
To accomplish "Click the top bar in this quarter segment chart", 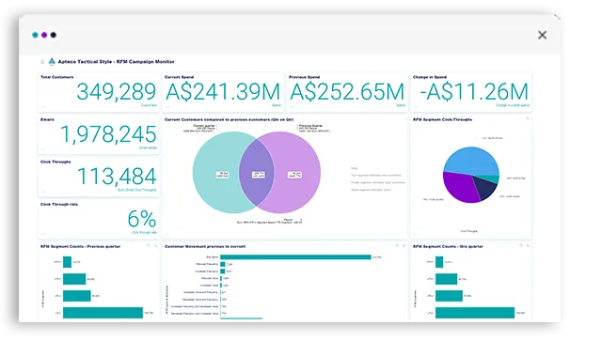I will pos(439,262).
